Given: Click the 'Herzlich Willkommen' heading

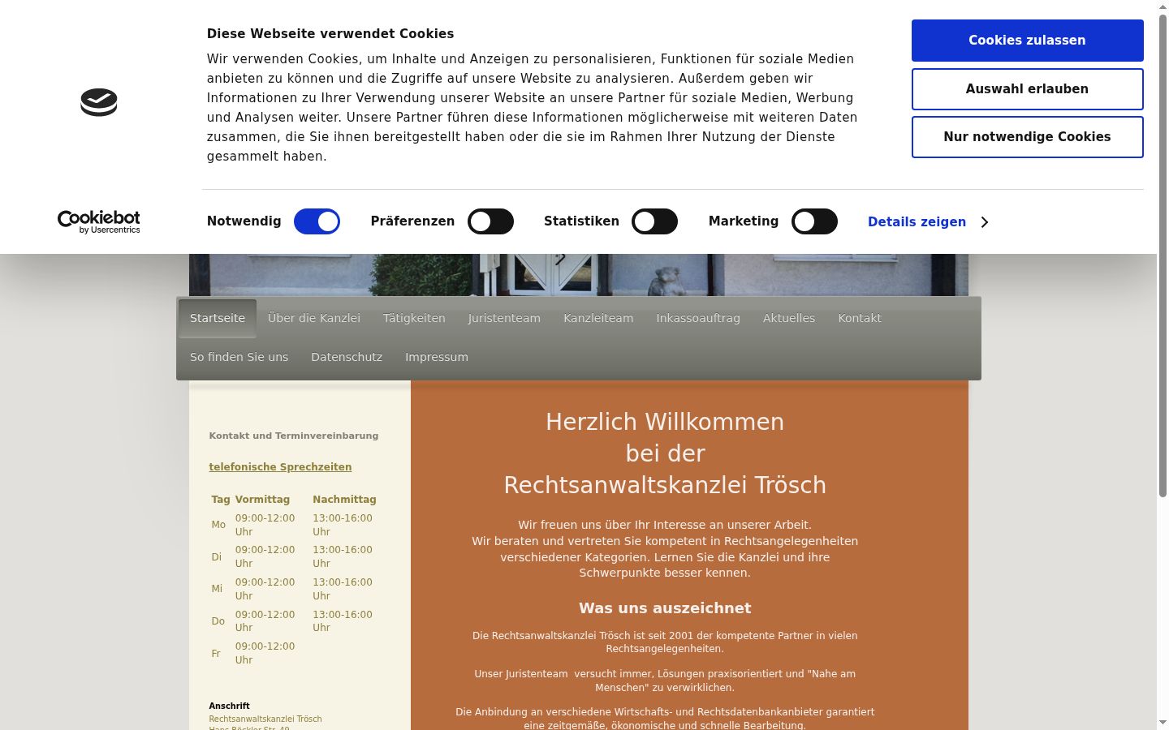Looking at the screenshot, I should click(665, 422).
